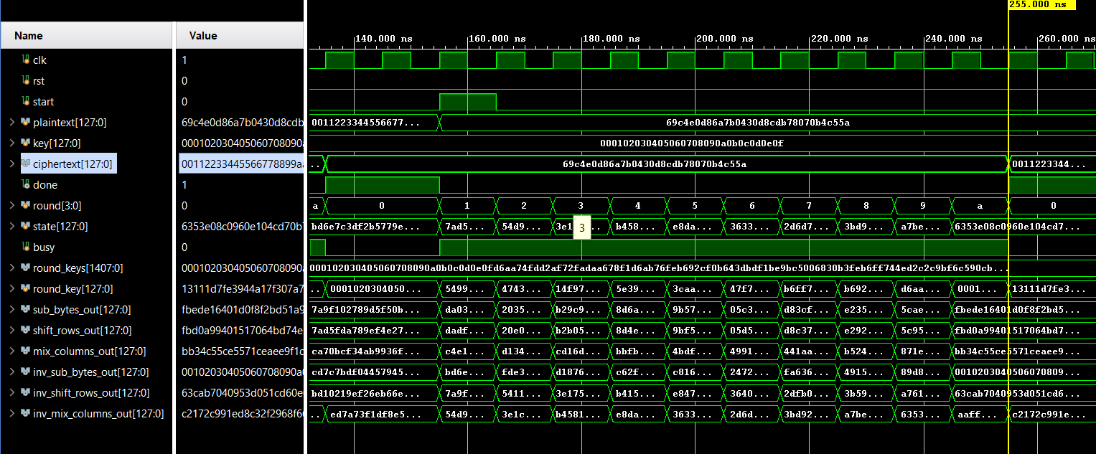Screen dimensions: 1096x454
Task: Click the clk signal icon
Action: (x=26, y=60)
